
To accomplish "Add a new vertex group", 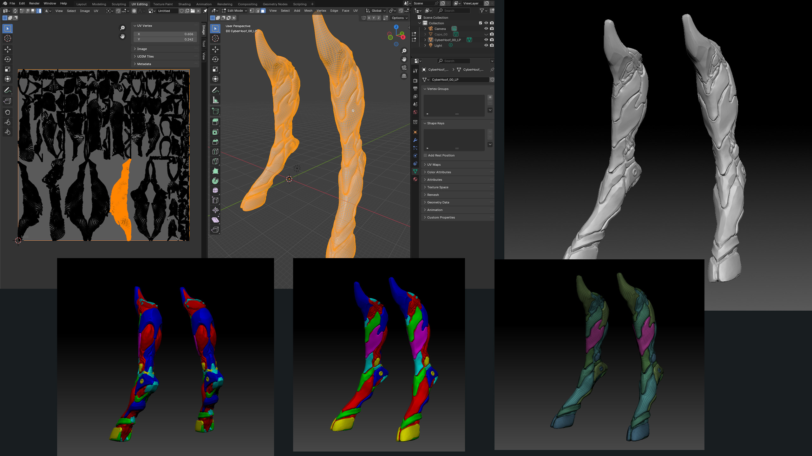I will tap(490, 97).
